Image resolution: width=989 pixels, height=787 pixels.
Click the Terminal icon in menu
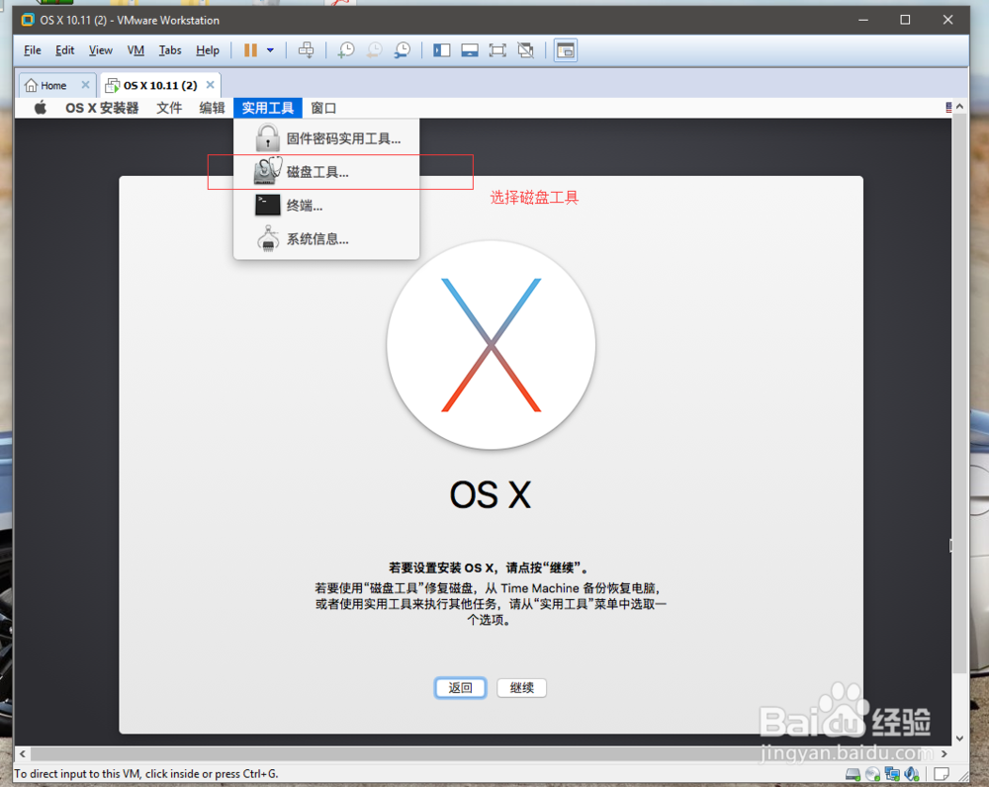(267, 205)
